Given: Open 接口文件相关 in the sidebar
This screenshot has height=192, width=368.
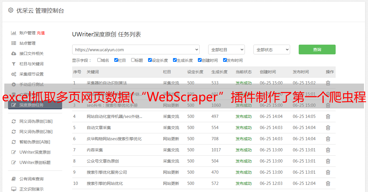Looking at the screenshot, I should (32, 54).
